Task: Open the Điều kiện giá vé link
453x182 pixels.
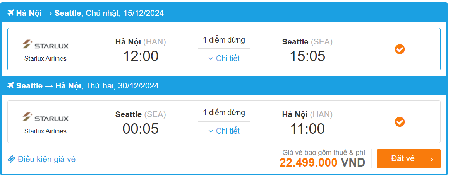Action: (x=46, y=159)
